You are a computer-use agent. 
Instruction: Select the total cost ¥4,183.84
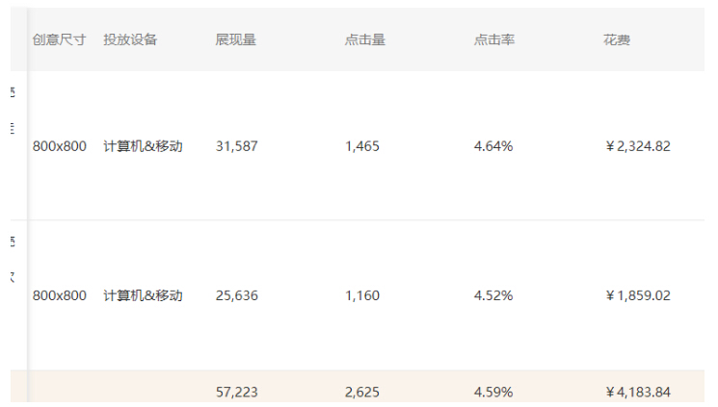(637, 392)
